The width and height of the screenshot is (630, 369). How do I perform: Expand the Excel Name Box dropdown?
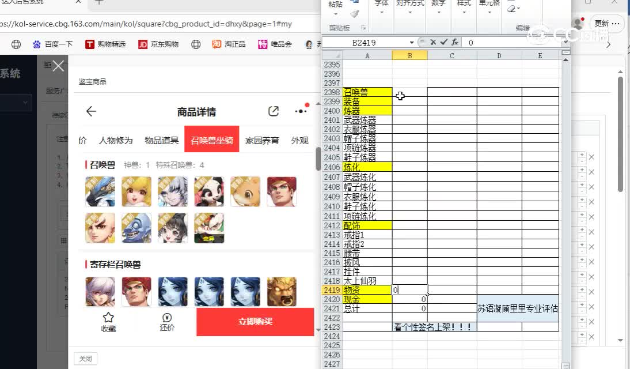coord(411,43)
